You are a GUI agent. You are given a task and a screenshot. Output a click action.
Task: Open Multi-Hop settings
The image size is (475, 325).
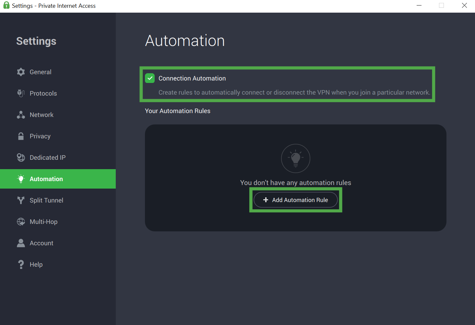(x=58, y=222)
